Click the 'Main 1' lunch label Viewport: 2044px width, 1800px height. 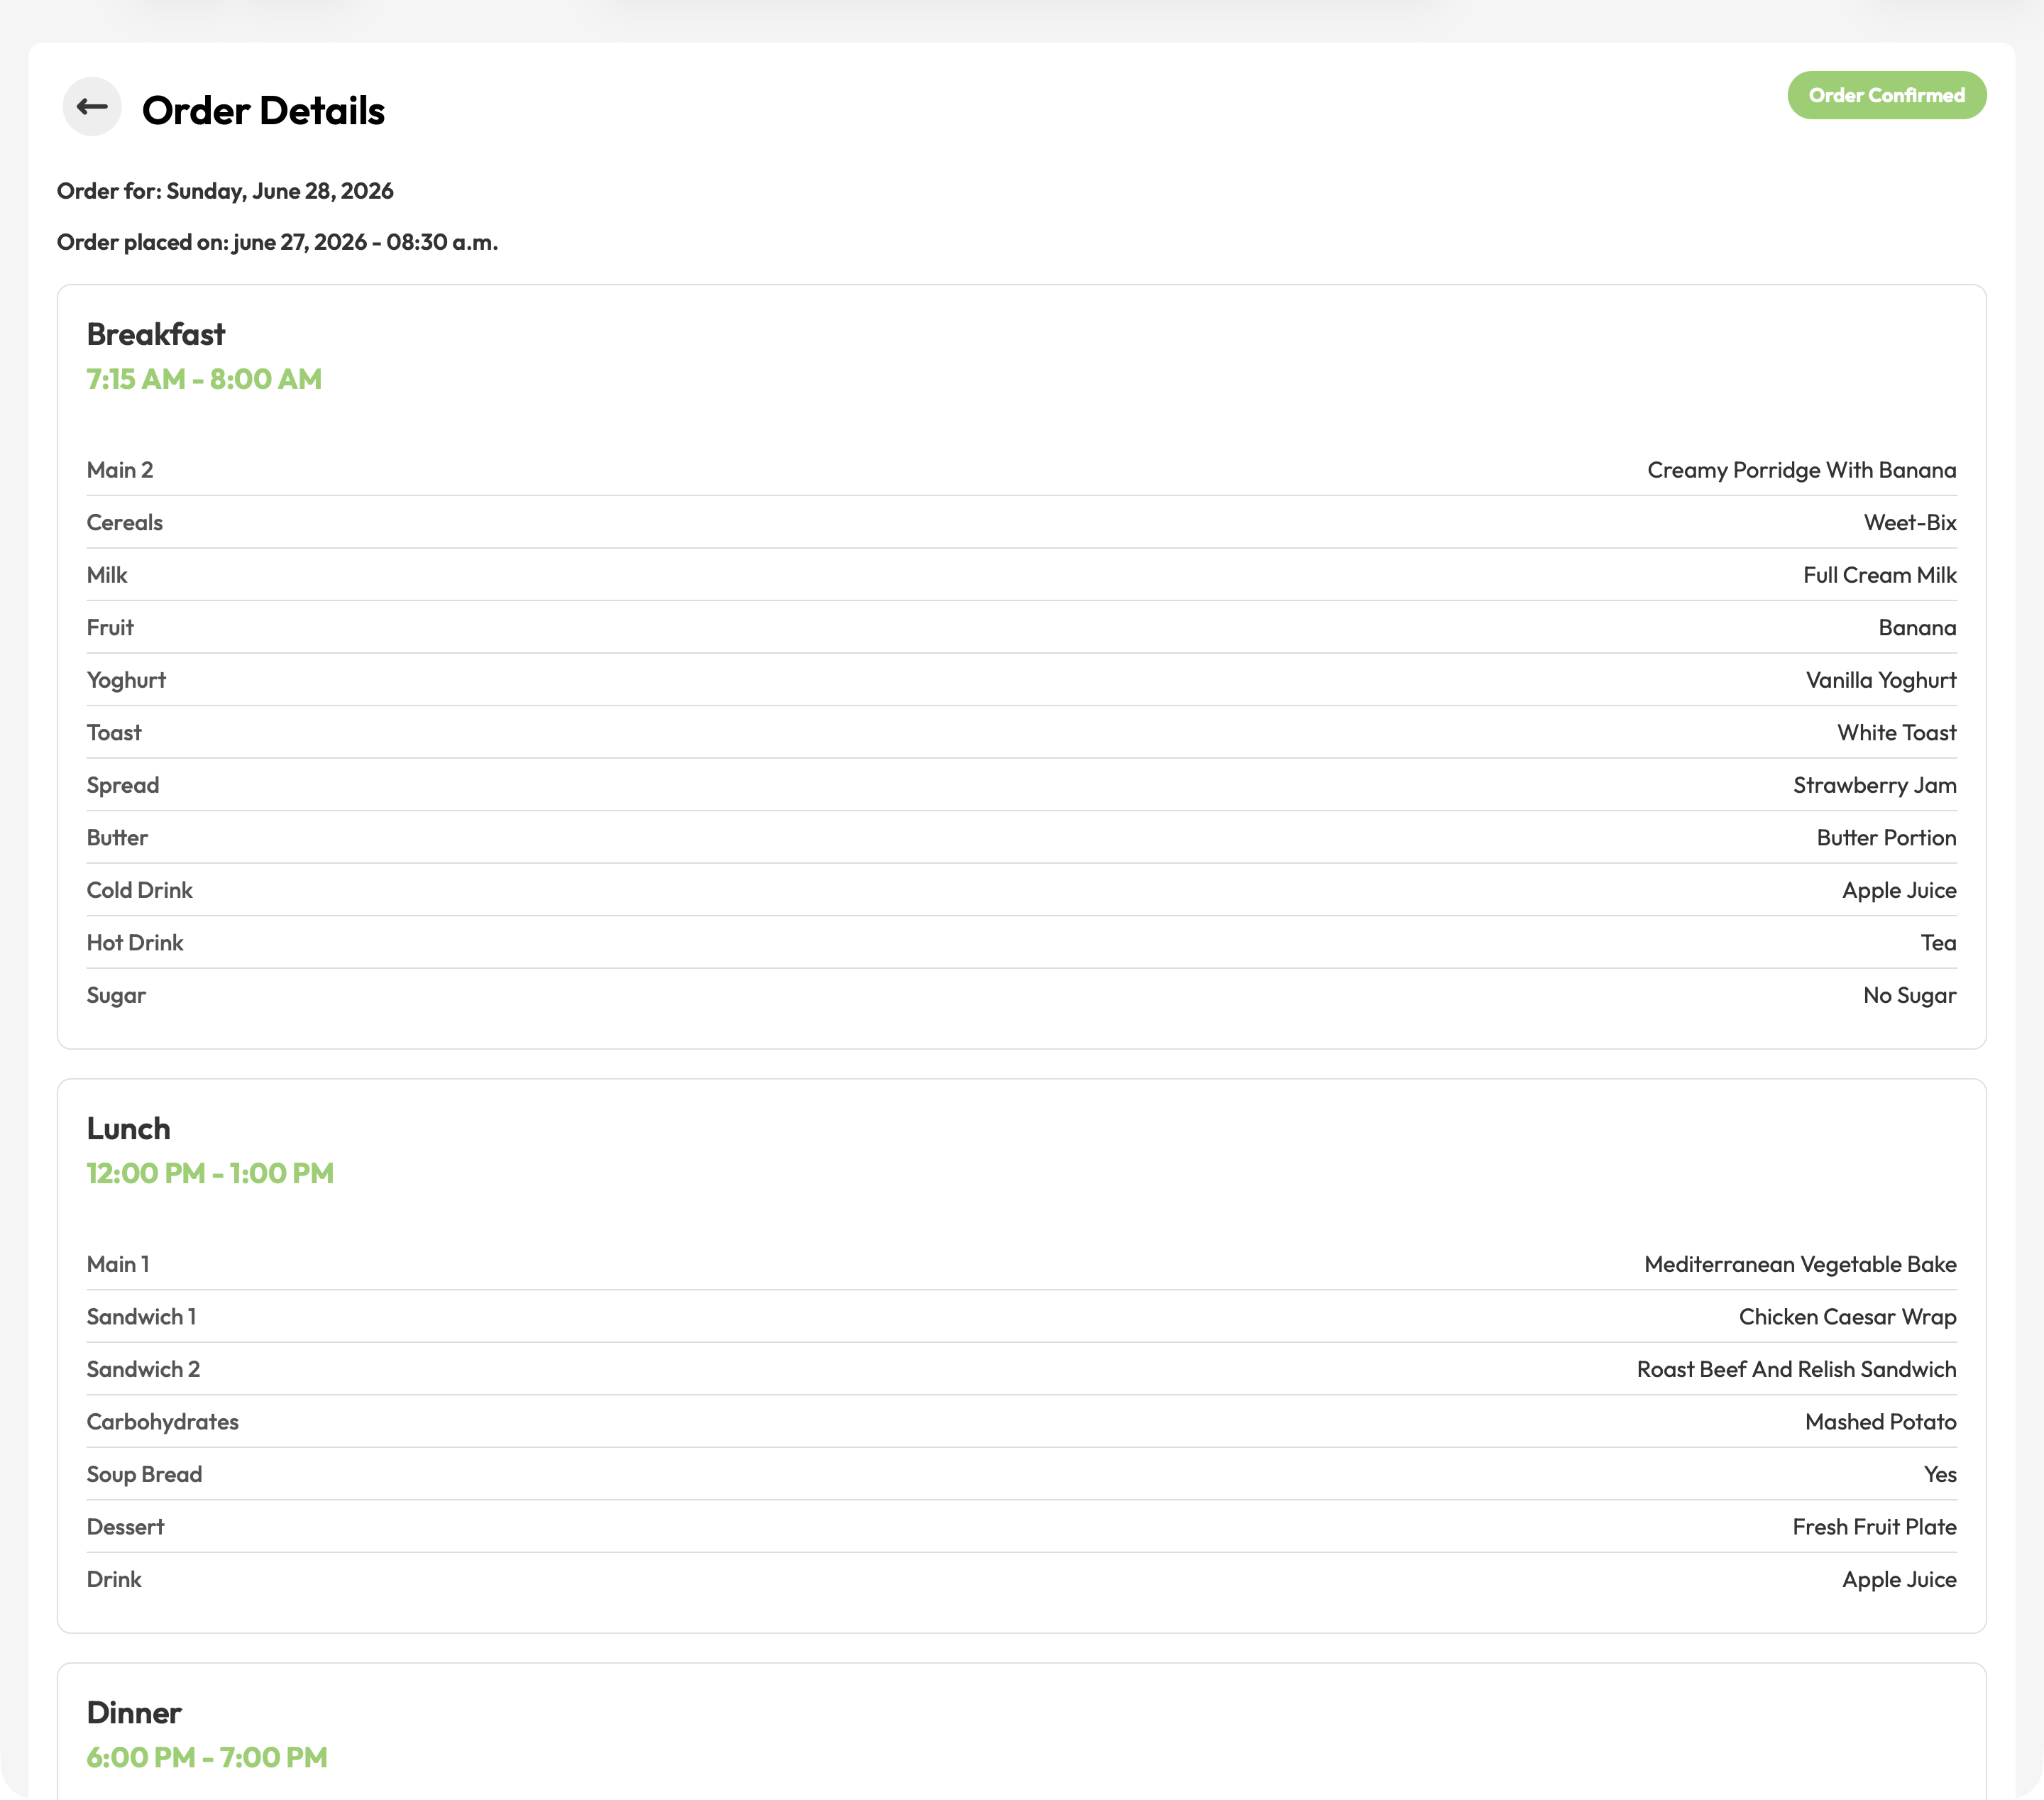point(118,1264)
